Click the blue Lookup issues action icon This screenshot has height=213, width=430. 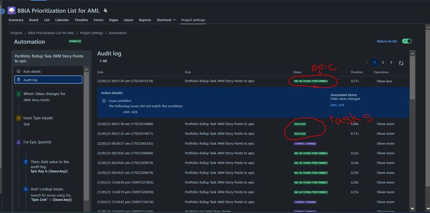click(x=26, y=189)
